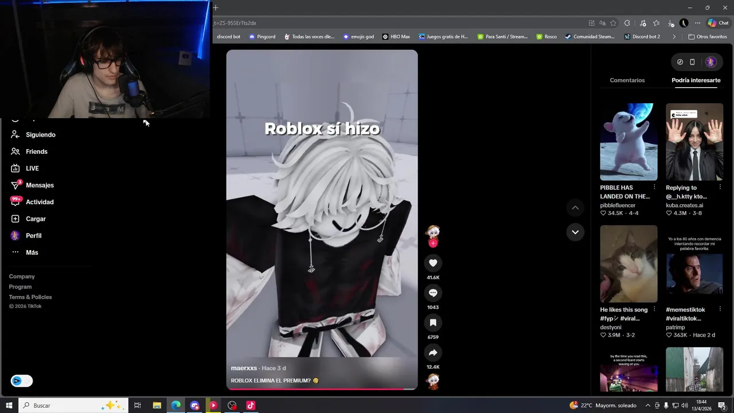Viewport: 734px width, 413px height.
Task: Open the spinning sound disc avatar
Action: [x=433, y=381]
